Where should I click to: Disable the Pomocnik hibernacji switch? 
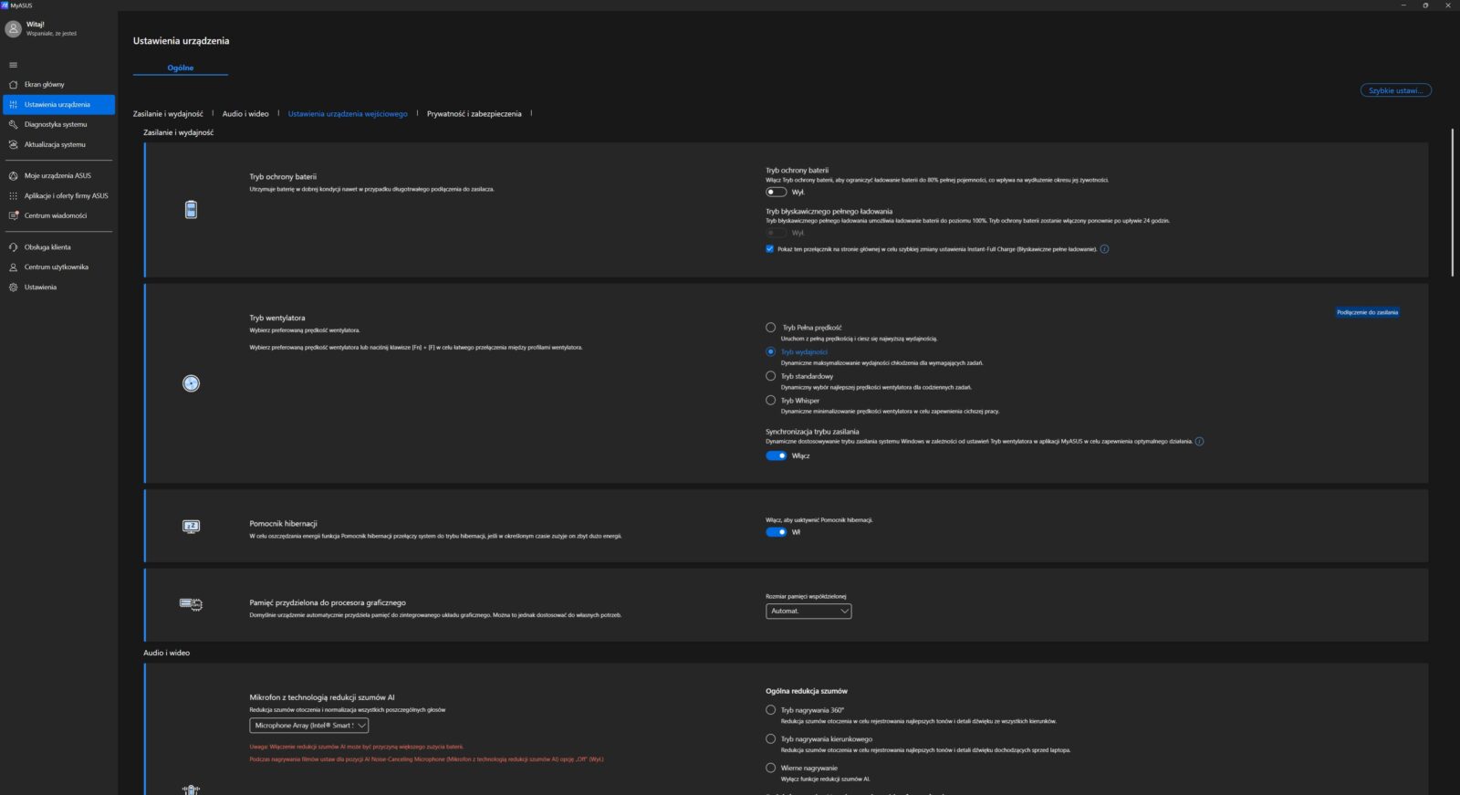776,532
